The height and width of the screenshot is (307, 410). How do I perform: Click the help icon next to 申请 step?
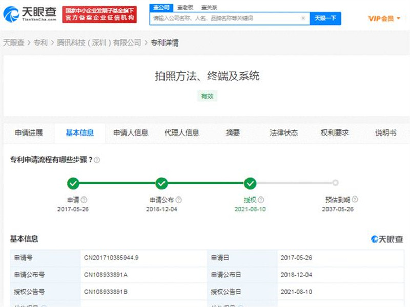84,200
